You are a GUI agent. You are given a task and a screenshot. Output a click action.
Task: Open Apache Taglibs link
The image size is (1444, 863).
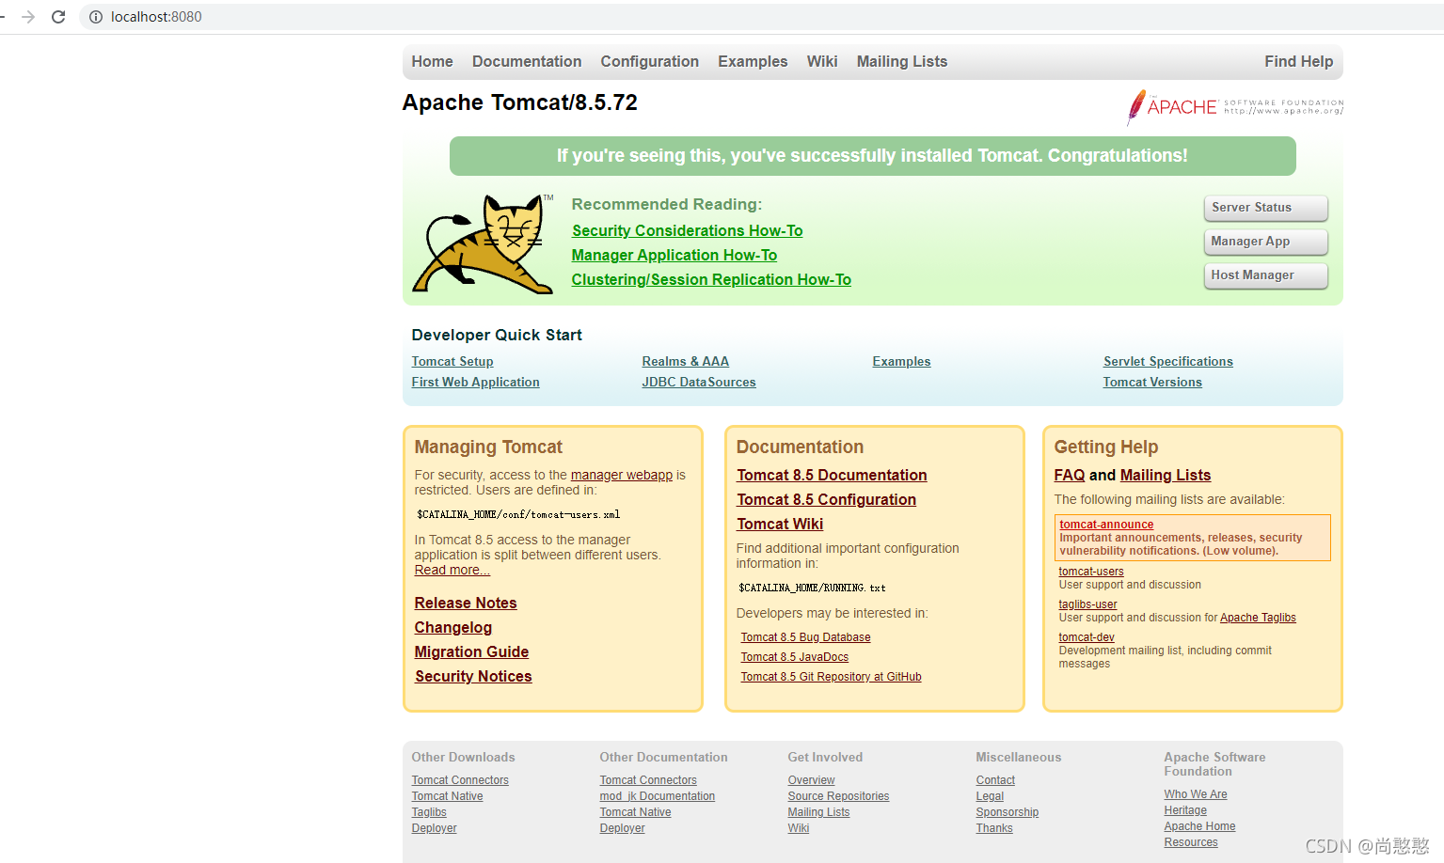click(1258, 618)
